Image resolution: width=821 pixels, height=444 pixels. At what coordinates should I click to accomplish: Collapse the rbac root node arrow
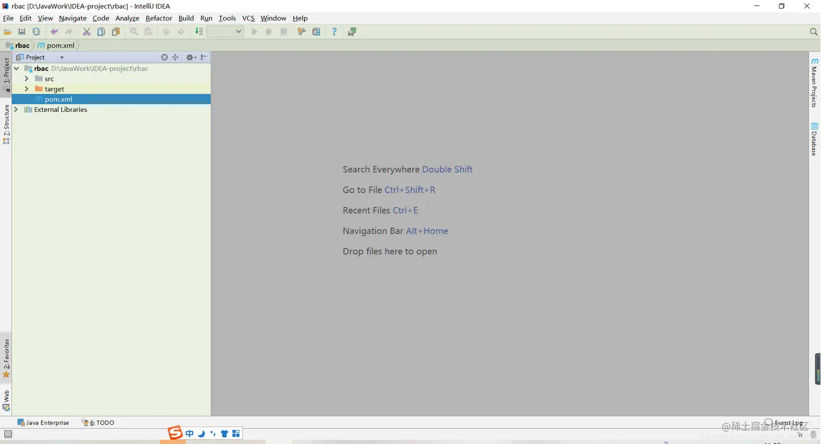point(16,69)
